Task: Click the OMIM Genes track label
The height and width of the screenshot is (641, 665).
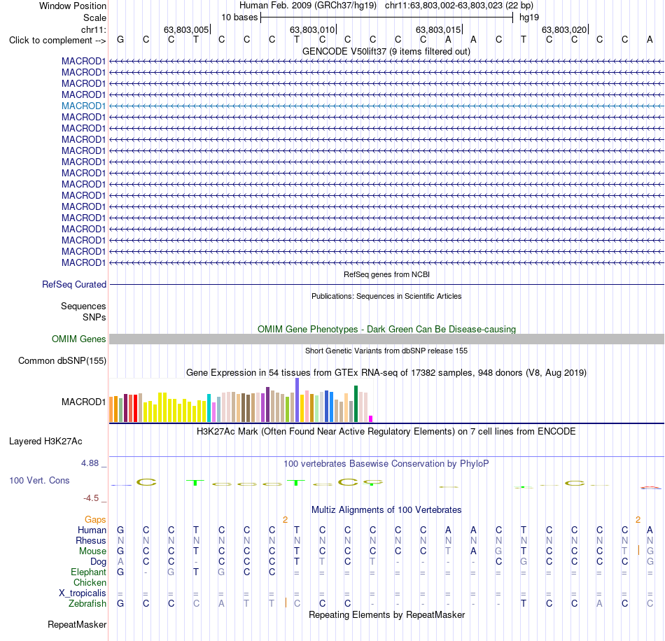Action: coord(79,339)
